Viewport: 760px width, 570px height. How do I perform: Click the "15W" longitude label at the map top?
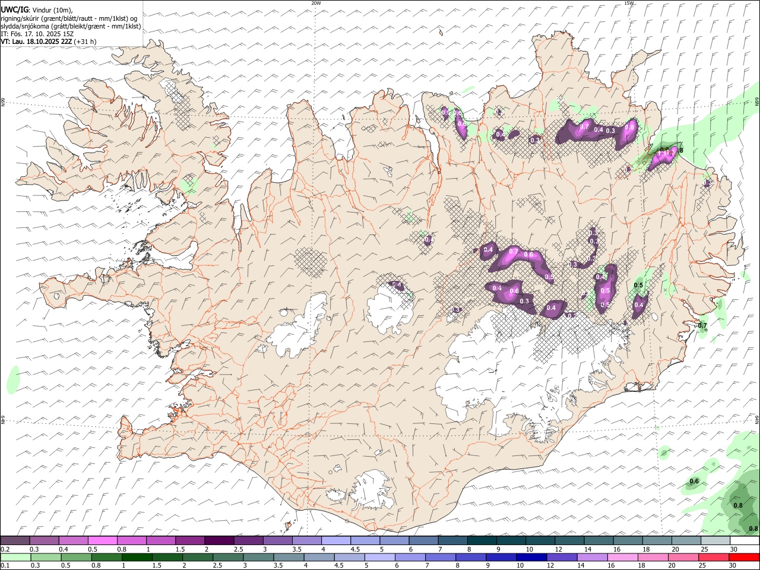(x=629, y=3)
